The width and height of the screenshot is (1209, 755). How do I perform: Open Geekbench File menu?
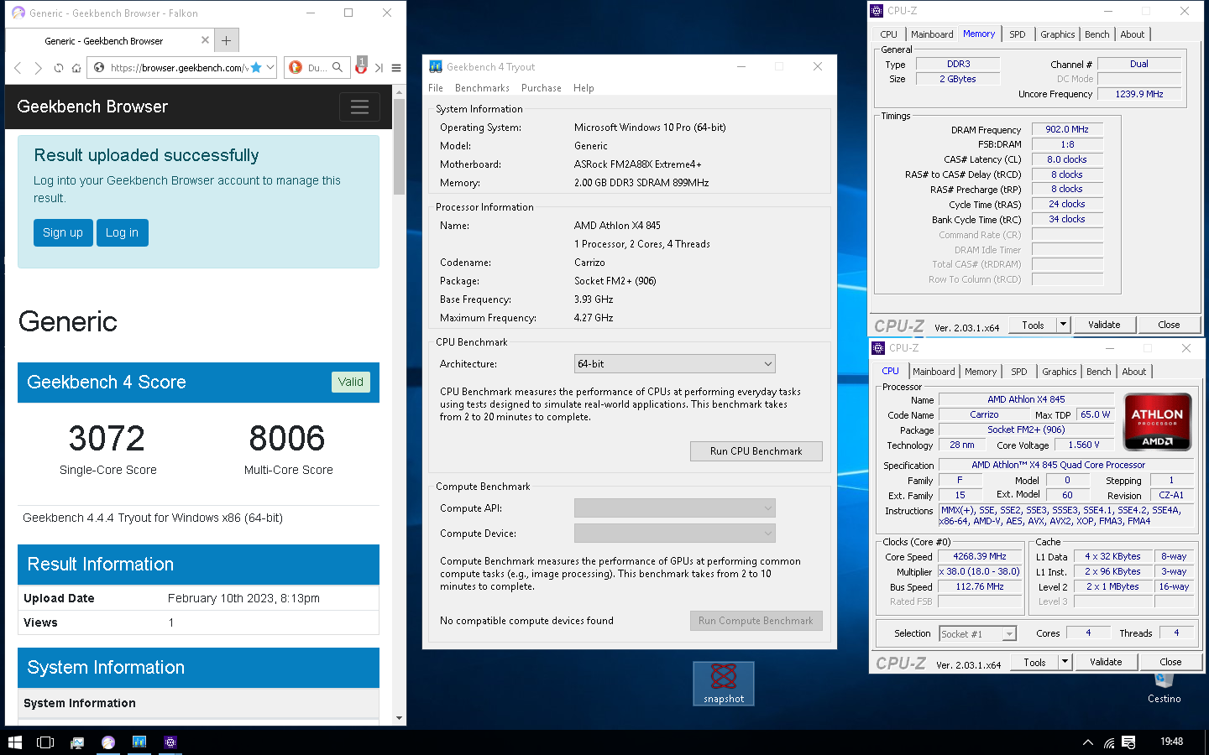click(x=436, y=88)
